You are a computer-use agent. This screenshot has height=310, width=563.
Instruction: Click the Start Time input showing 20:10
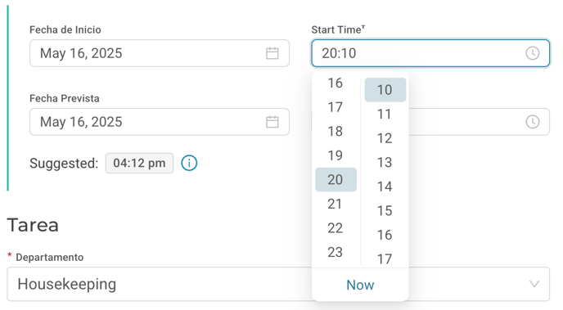(x=430, y=53)
